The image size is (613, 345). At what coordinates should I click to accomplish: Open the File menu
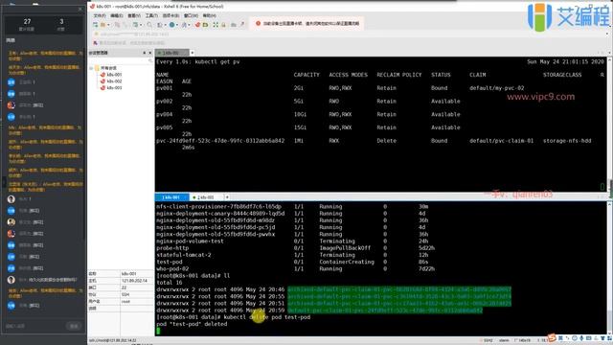coord(100,15)
